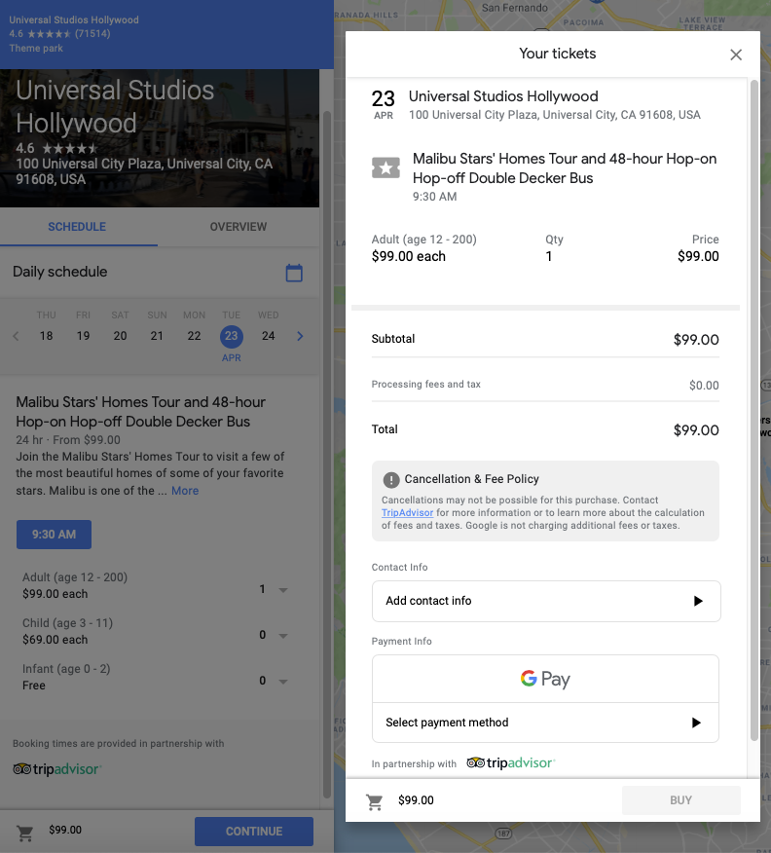Expand the Child quantity dropdown
771x853 pixels.
[274, 635]
